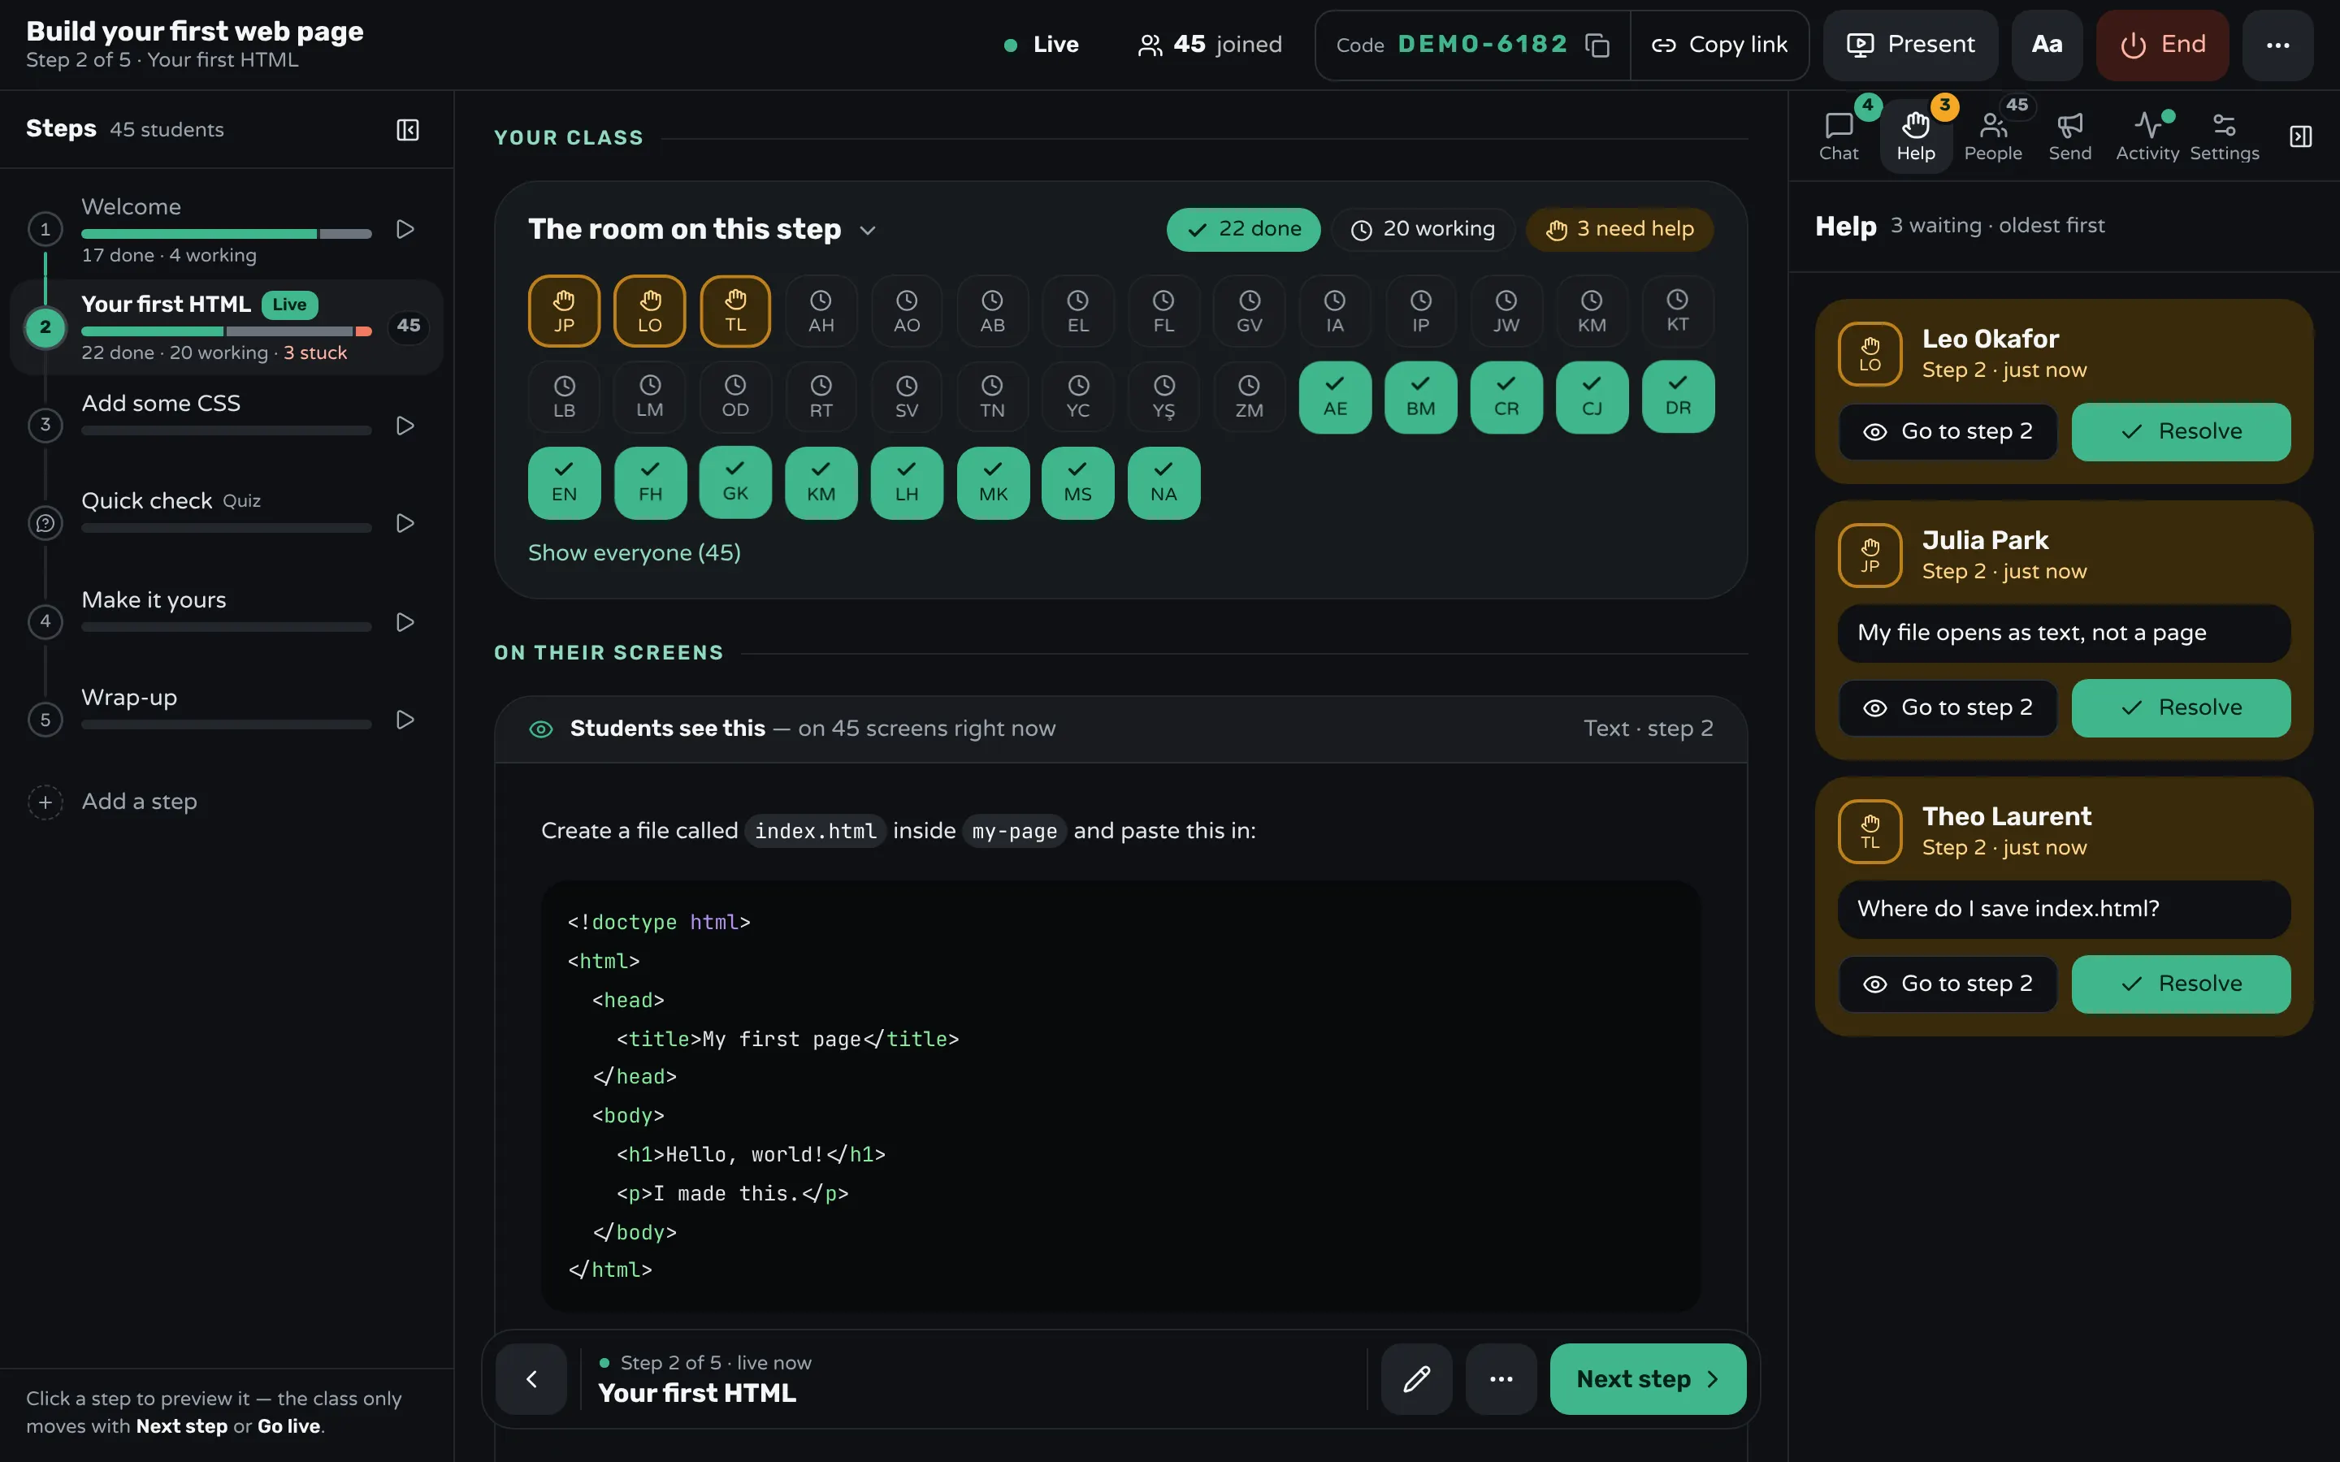This screenshot has width=2340, height=1462.
Task: Select student TL raised-hand tile
Action: [736, 311]
